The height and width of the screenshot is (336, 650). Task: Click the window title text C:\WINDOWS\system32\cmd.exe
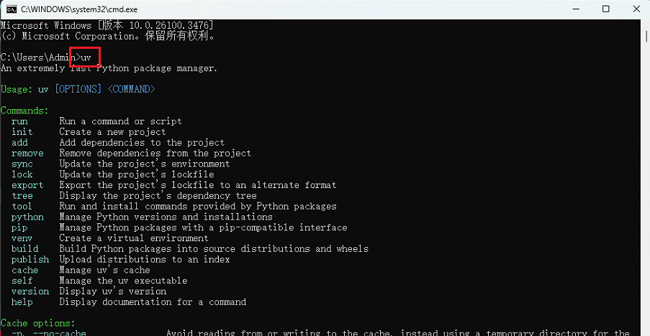[80, 9]
